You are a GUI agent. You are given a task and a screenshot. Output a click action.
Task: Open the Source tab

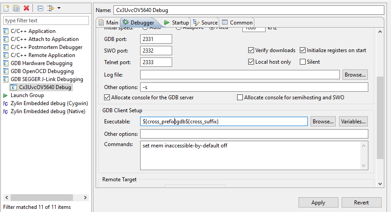205,22
